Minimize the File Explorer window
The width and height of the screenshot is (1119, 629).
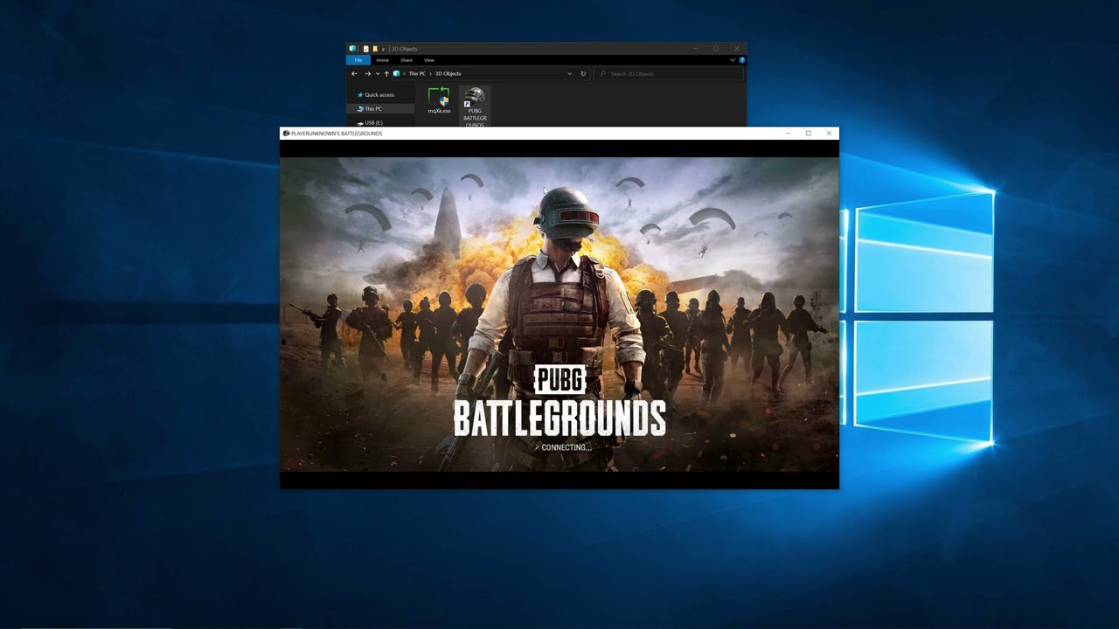[x=695, y=48]
